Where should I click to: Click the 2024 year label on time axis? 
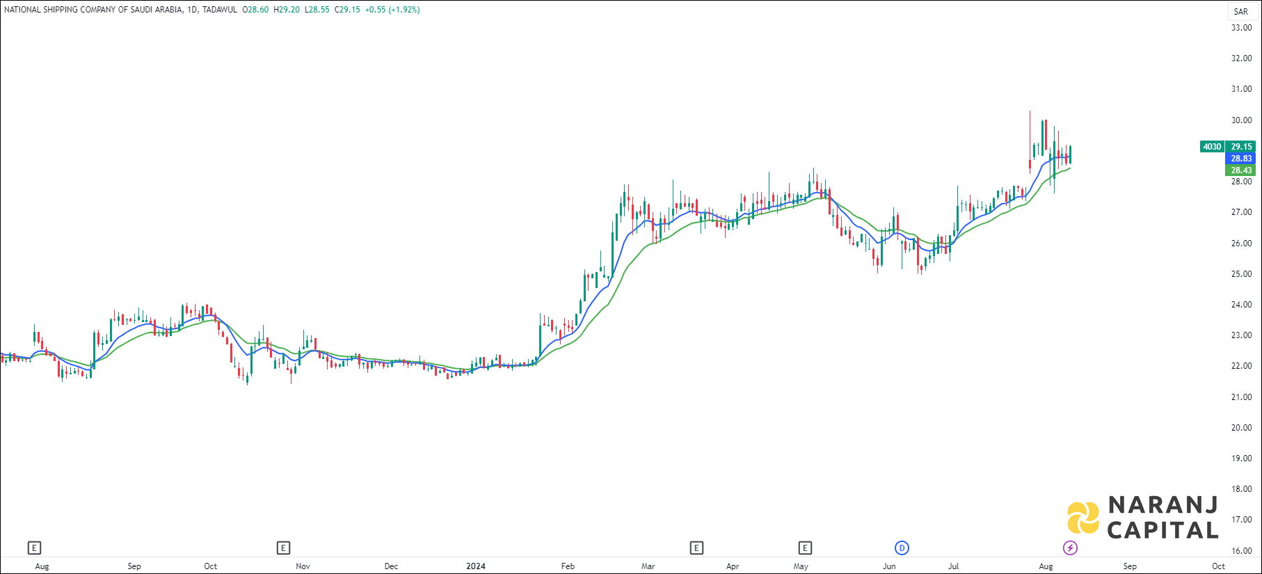pos(476,566)
